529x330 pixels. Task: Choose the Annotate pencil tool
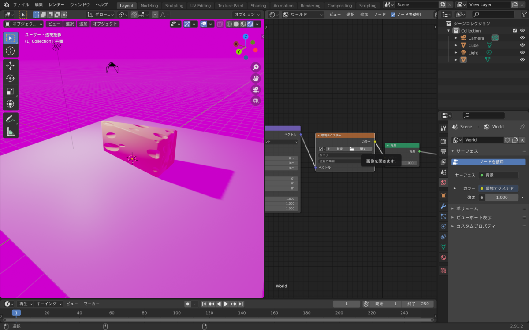click(11, 119)
